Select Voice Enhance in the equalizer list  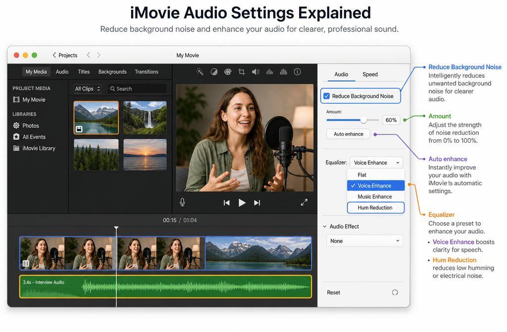click(376, 186)
